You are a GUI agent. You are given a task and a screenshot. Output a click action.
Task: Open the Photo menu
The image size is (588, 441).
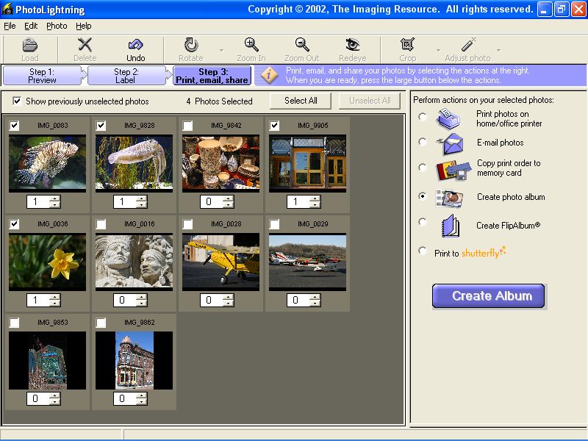pos(57,26)
